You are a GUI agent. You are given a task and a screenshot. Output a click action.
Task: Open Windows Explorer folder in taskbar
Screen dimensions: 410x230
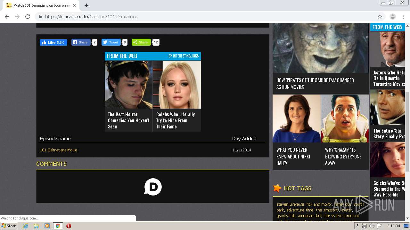[x=36, y=226]
